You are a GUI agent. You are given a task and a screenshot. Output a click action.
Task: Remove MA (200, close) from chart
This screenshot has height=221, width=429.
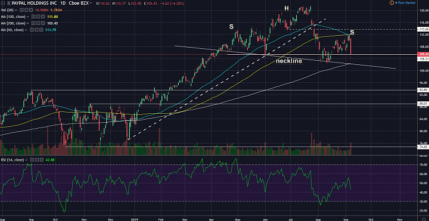point(43,23)
